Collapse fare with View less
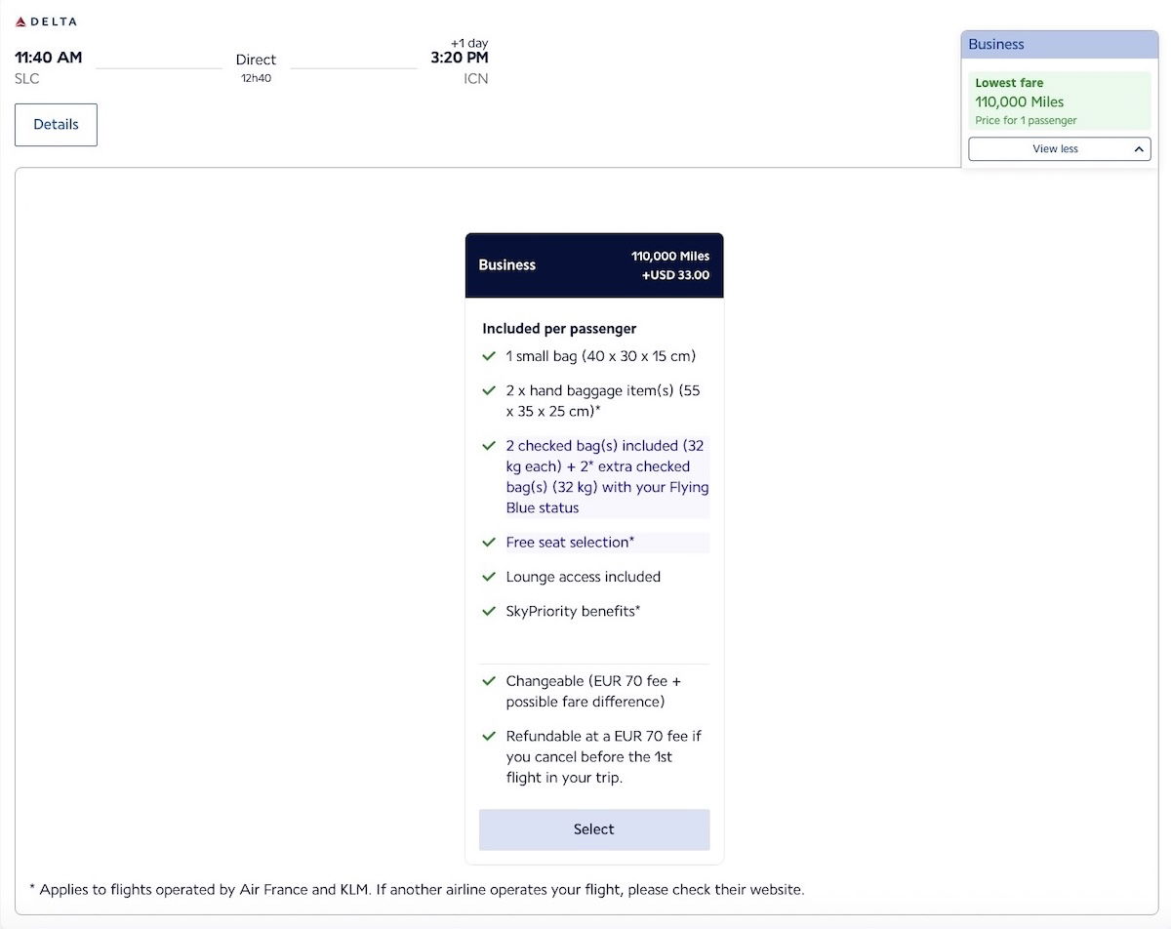Screen dimensions: 1171x929 pos(1060,149)
